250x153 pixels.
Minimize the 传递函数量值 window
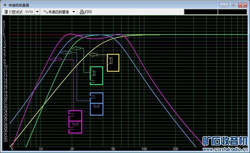click(x=224, y=5)
